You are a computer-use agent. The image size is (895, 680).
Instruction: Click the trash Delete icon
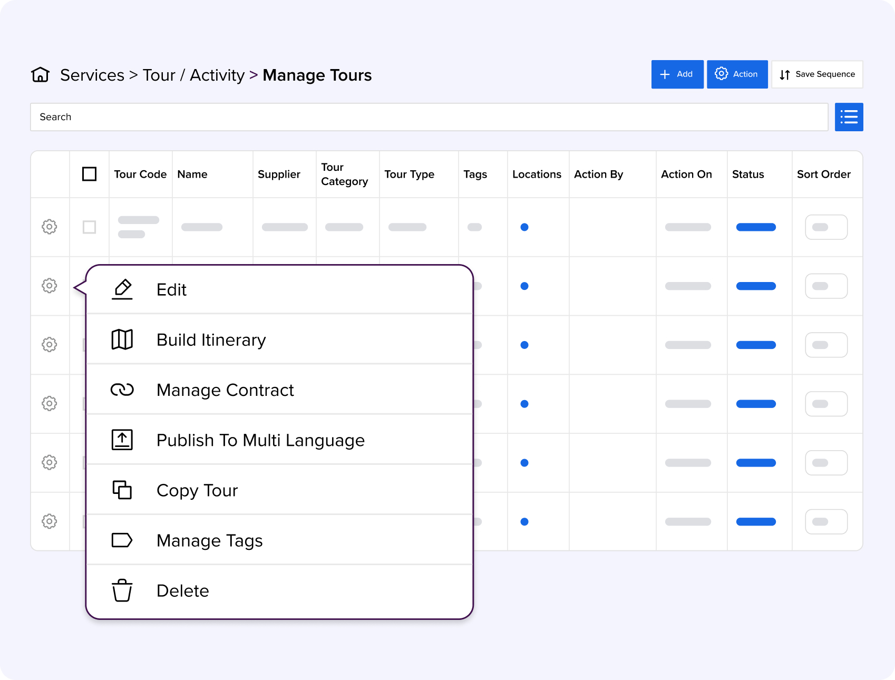122,590
